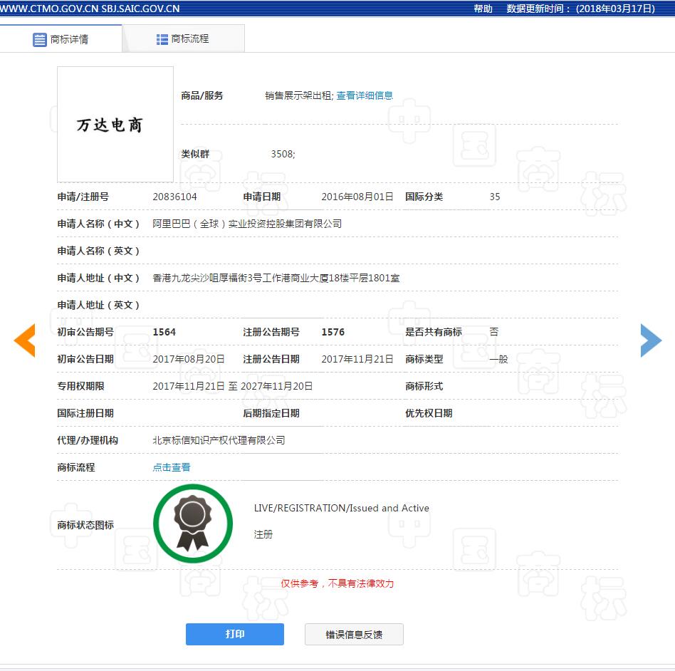Viewport: 675px width, 671px height.
Task: Click the 国际注册日期 label
Action: pyautogui.click(x=85, y=413)
